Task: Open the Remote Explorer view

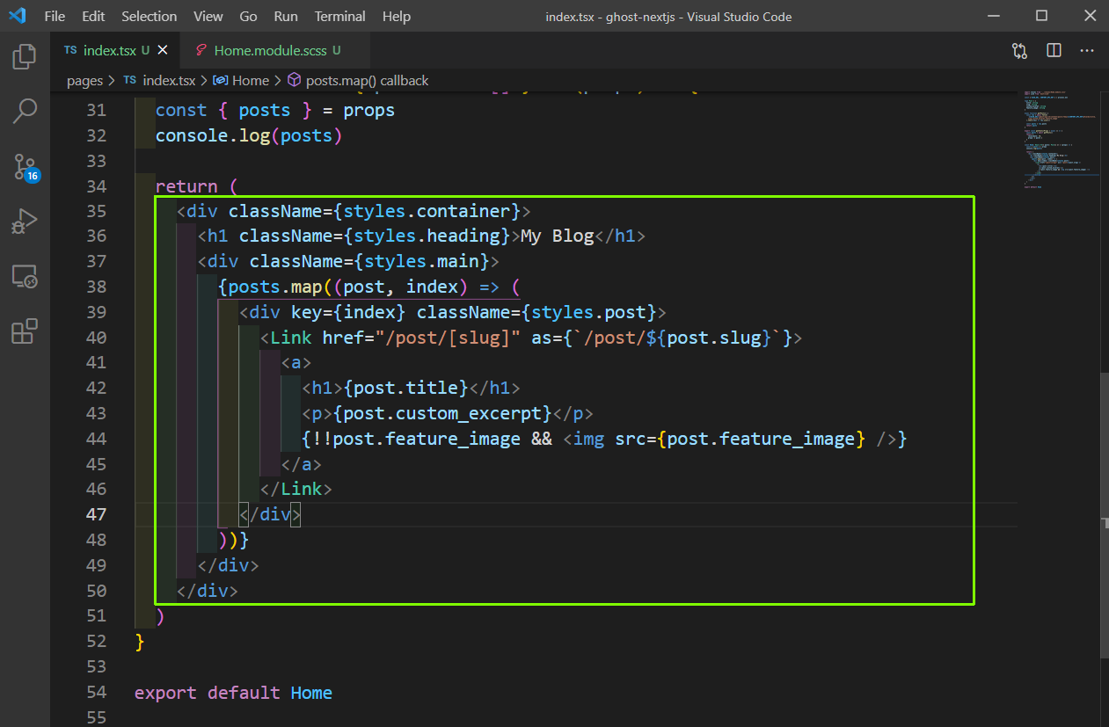Action: point(25,277)
